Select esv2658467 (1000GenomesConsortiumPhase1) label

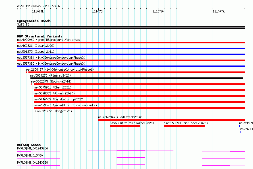pos(60,69)
